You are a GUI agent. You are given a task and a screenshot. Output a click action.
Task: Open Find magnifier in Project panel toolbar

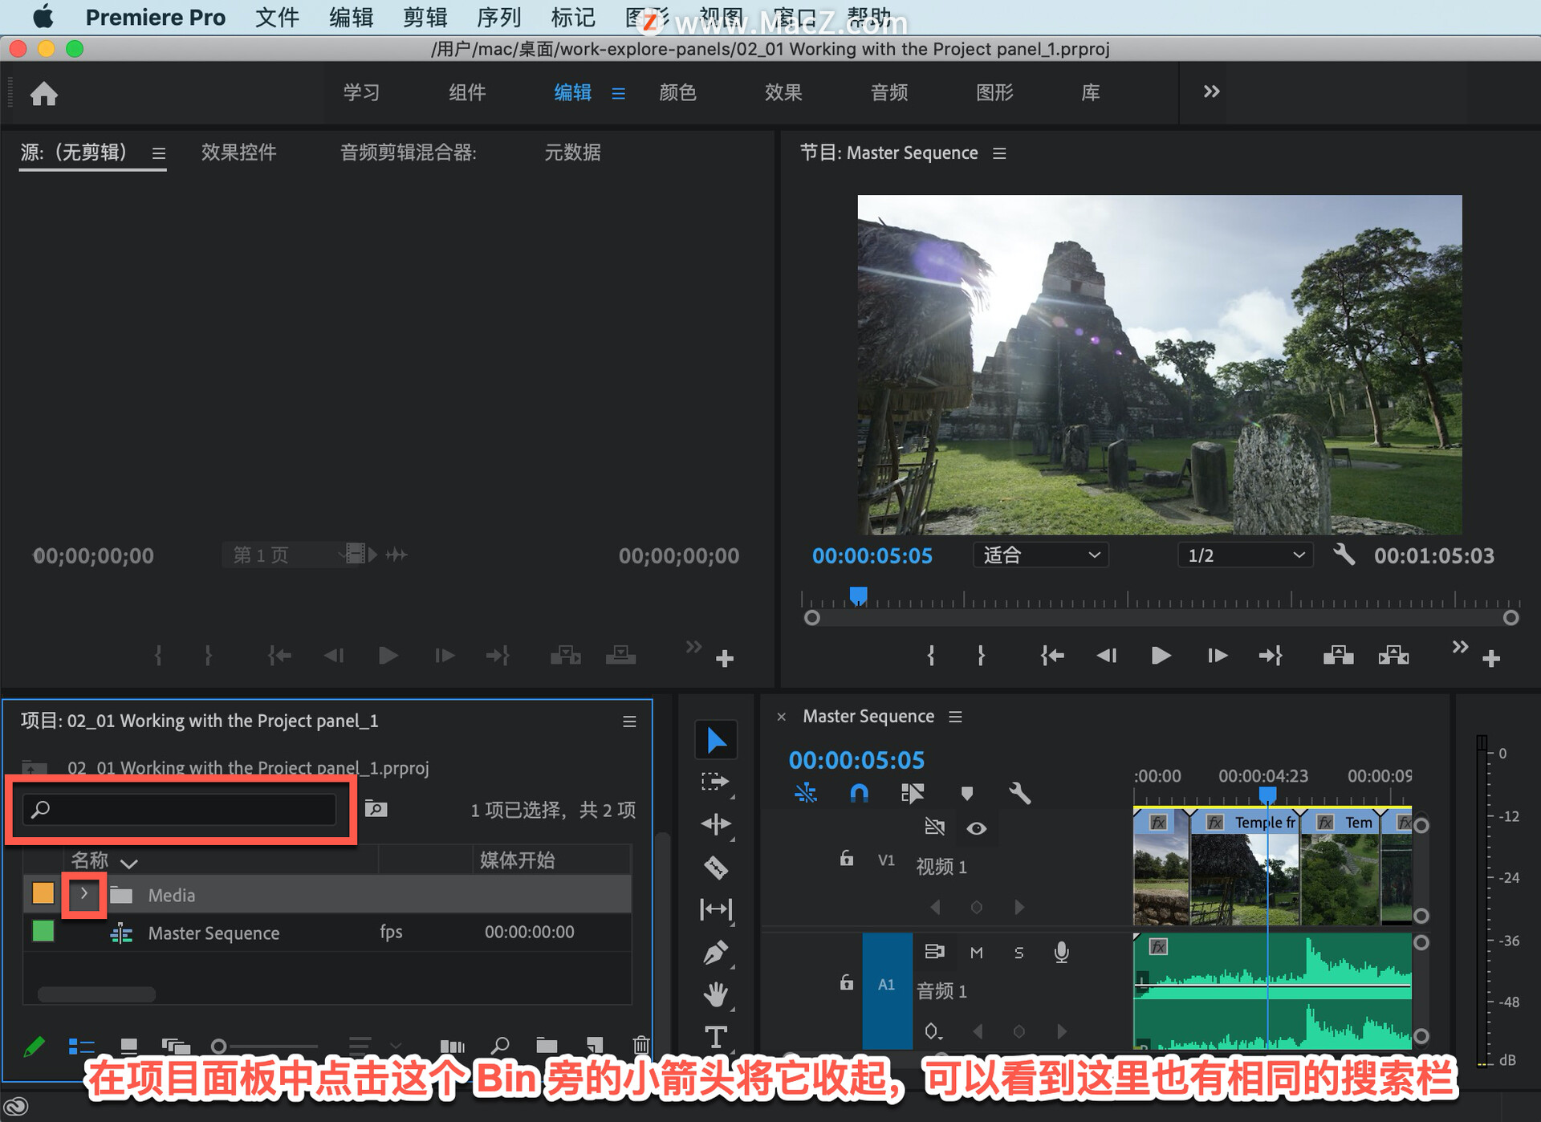click(500, 1045)
